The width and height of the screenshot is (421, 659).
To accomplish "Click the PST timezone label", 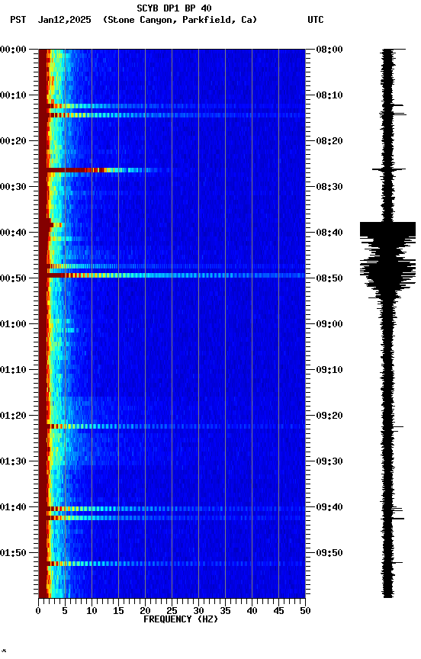I will tap(18, 20).
